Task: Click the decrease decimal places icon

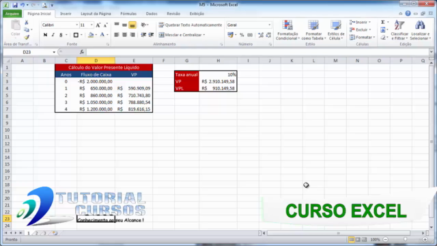Action: click(268, 35)
